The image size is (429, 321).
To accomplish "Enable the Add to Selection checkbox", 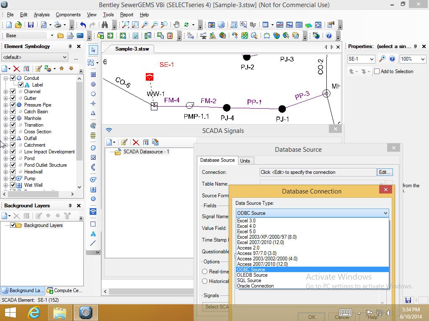I will pyautogui.click(x=377, y=71).
